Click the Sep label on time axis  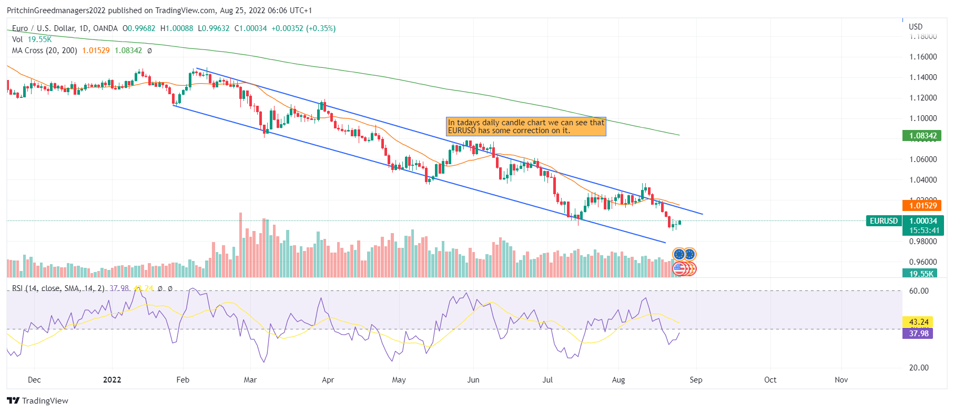tap(696, 380)
